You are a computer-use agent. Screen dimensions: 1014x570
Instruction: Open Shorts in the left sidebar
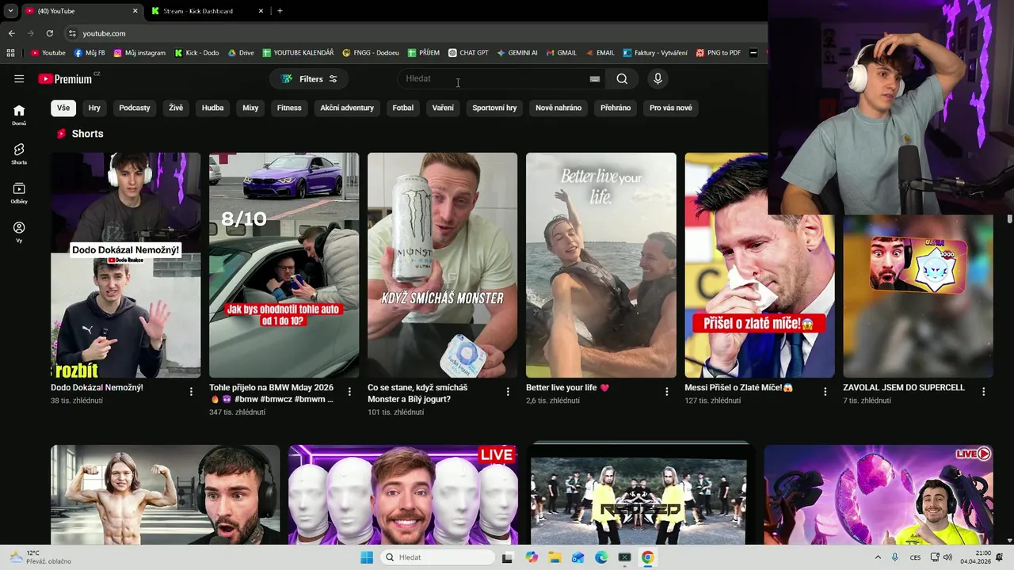pyautogui.click(x=19, y=154)
